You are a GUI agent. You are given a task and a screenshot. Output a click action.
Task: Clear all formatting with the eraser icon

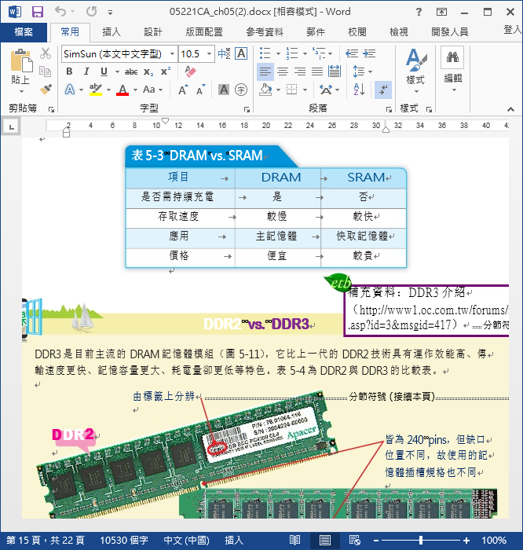(x=190, y=71)
